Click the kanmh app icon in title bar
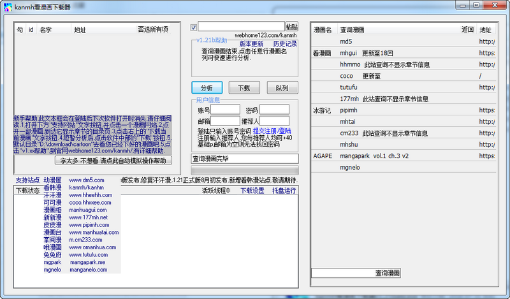Viewport: 510px width, 299px height. (x=8, y=7)
